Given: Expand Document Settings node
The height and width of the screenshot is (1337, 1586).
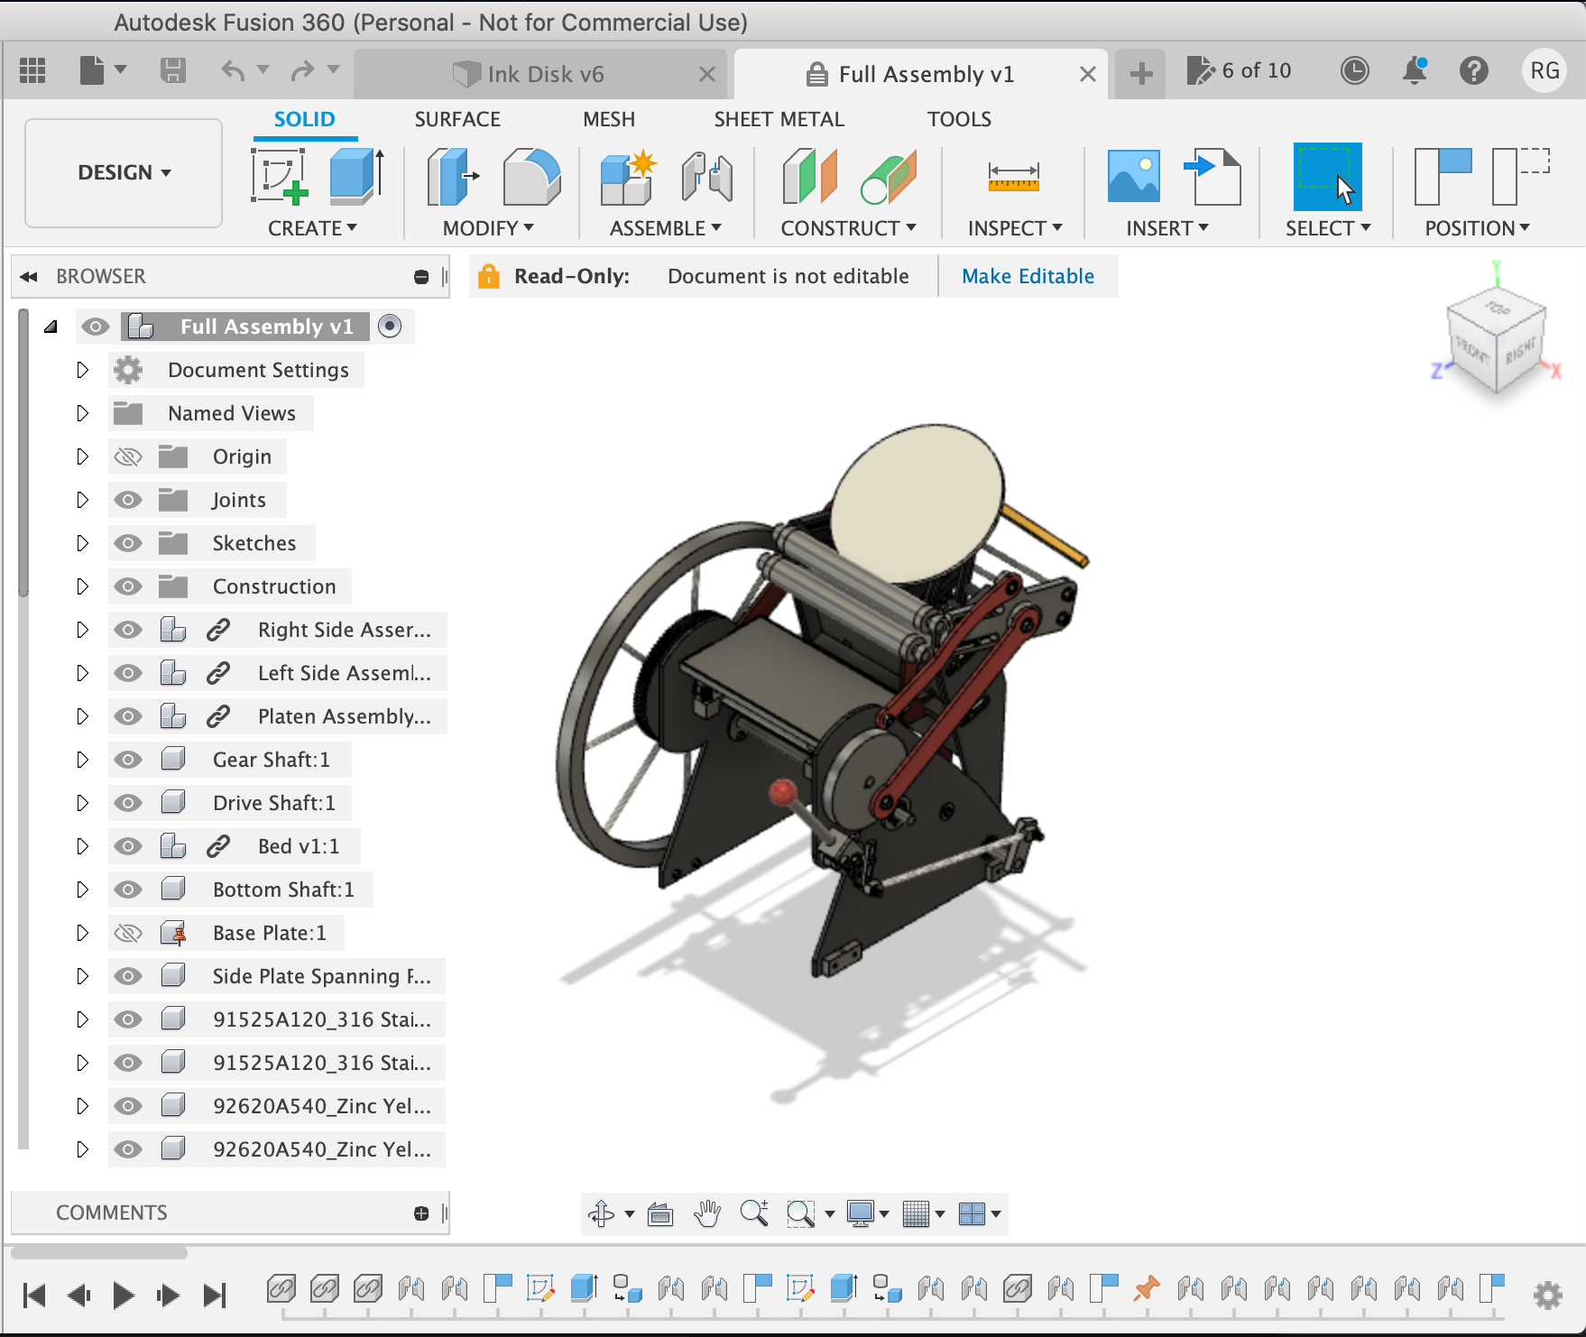Looking at the screenshot, I should 82,370.
